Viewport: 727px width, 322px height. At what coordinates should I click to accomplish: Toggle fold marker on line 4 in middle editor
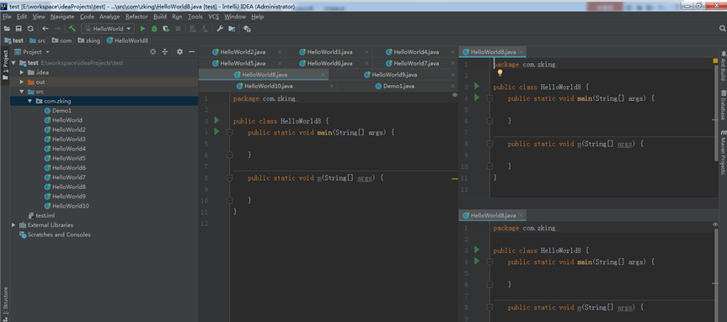tap(229, 132)
